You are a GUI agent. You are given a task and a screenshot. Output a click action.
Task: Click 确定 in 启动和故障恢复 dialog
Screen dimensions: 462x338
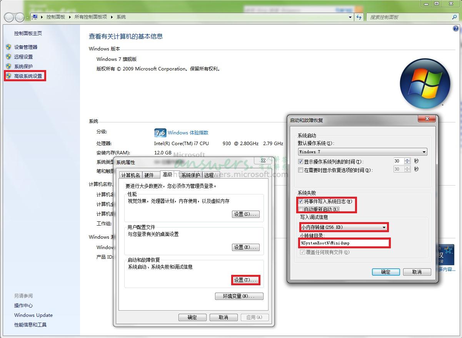point(386,272)
